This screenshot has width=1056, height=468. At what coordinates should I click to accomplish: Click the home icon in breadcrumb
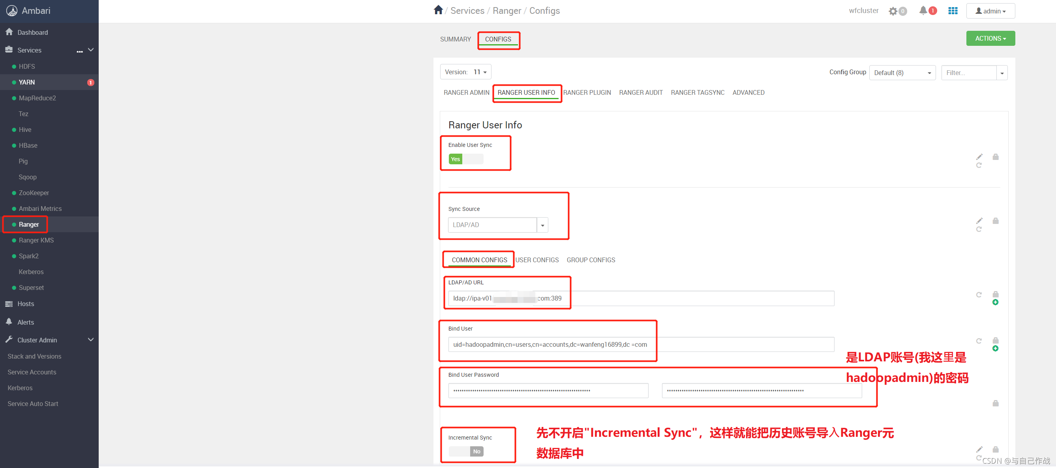pyautogui.click(x=438, y=10)
